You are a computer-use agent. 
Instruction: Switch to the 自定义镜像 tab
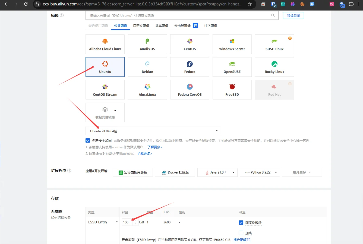141,26
